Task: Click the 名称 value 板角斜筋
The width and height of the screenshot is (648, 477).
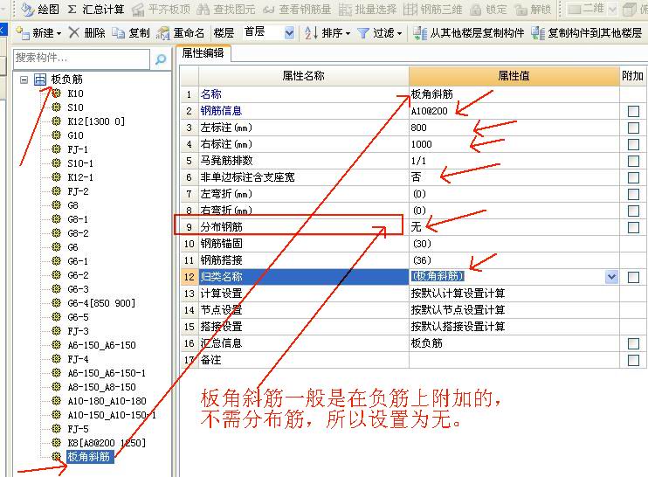Action: 432,94
